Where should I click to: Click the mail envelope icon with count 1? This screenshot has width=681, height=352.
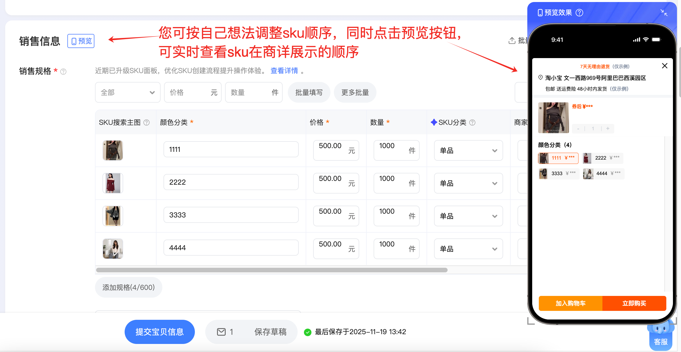point(221,332)
